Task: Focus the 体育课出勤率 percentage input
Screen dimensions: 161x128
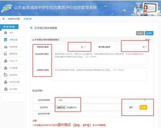Action: point(68,47)
